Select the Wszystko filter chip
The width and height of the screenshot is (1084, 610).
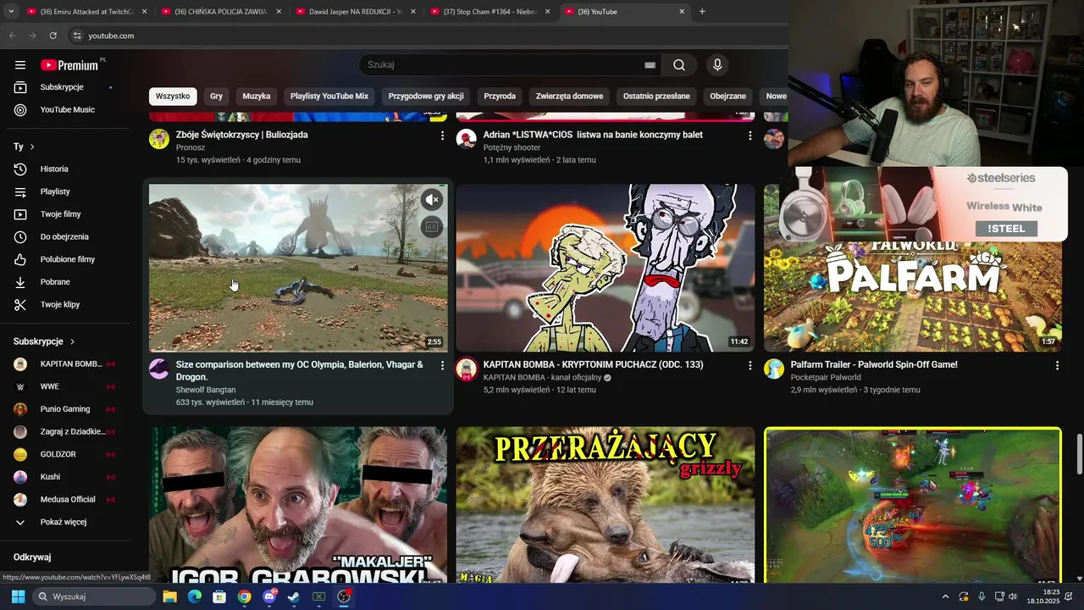click(x=173, y=97)
